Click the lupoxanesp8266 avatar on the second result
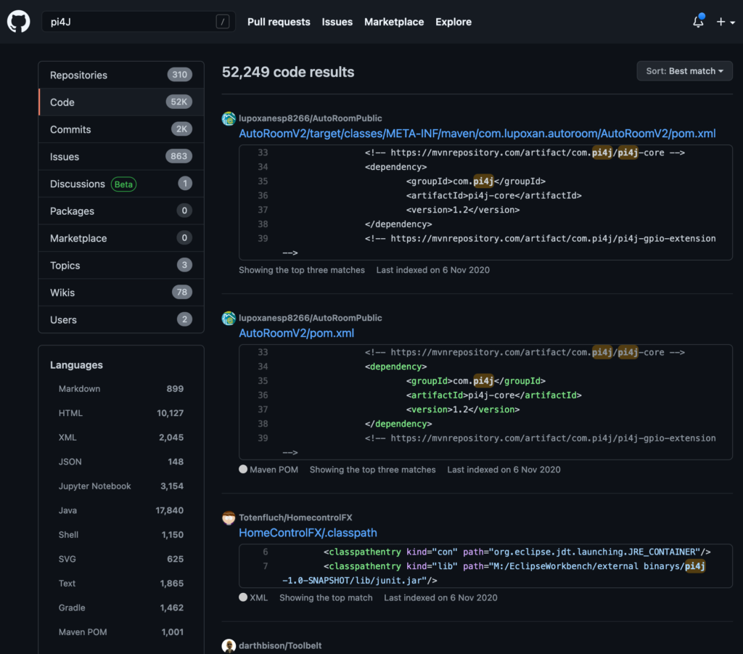The image size is (743, 654). point(229,318)
